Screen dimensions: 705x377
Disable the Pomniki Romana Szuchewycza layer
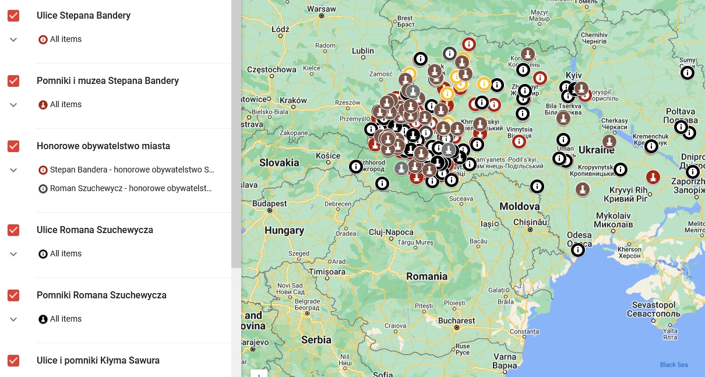[x=13, y=295]
